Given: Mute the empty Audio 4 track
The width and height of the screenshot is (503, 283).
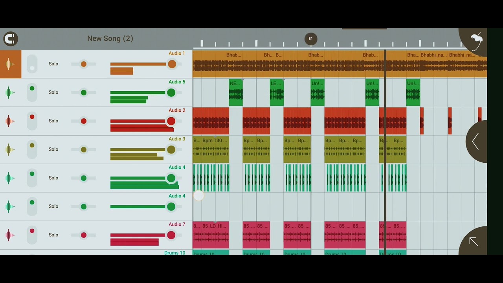Looking at the screenshot, I should 32,206.
